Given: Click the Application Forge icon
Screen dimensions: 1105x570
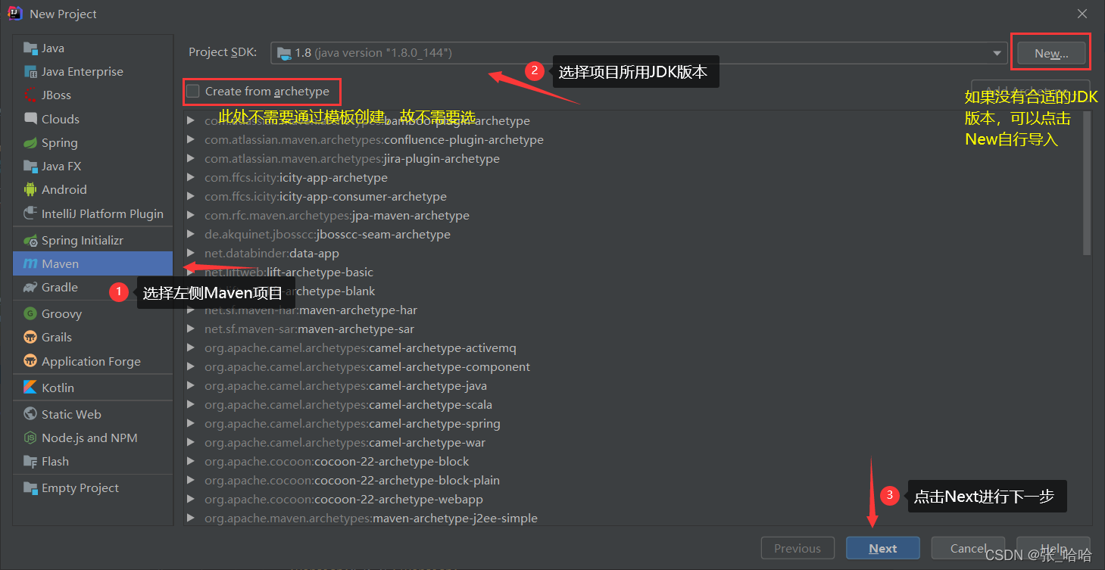Looking at the screenshot, I should [x=30, y=361].
